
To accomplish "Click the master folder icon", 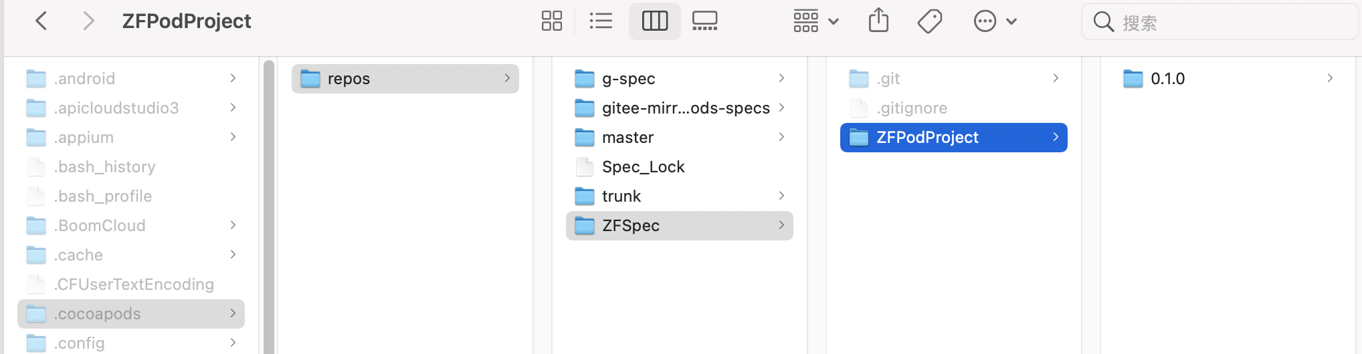I will click(x=585, y=138).
